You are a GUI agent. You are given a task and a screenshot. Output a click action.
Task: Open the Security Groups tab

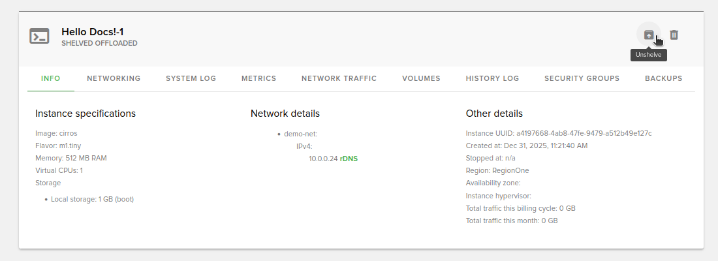(582, 78)
